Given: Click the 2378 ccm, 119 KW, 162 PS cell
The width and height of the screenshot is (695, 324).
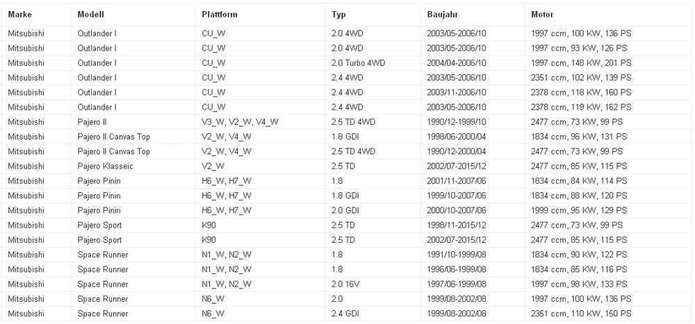Looking at the screenshot, I should point(608,108).
